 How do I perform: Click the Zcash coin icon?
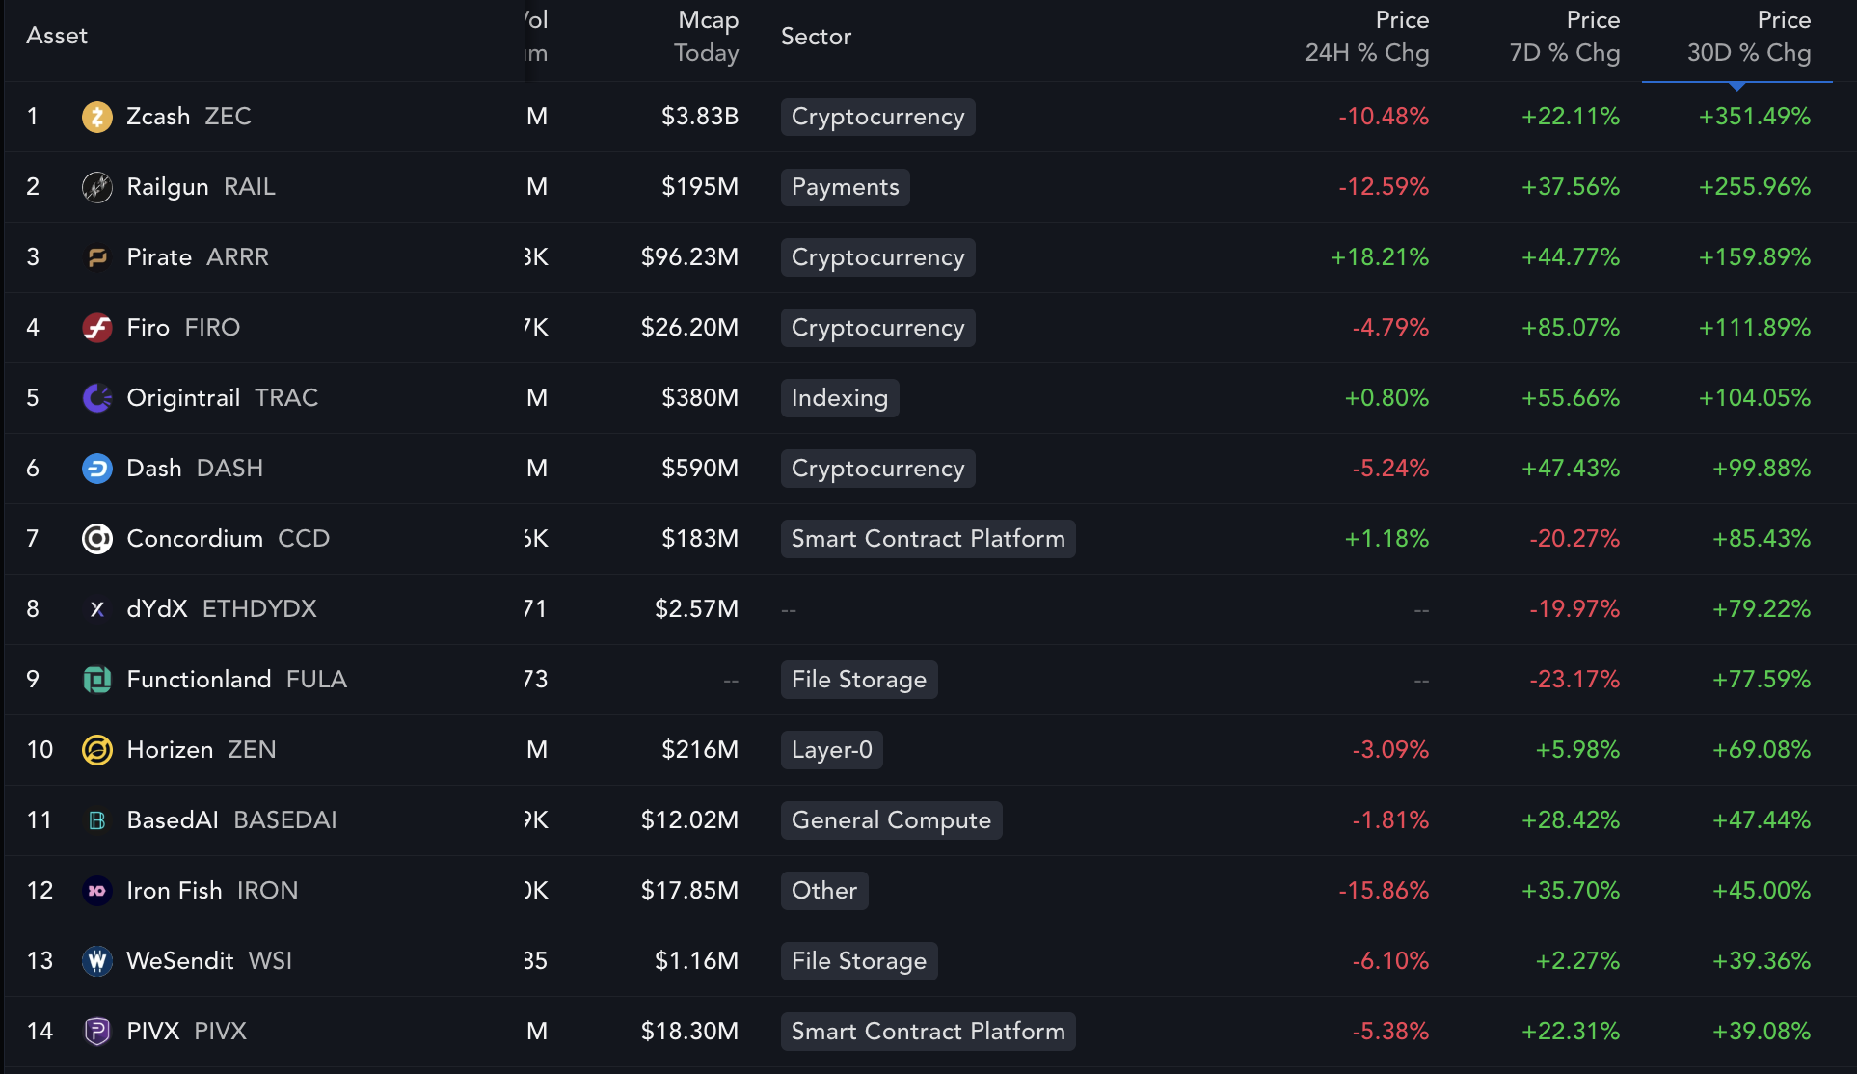point(96,117)
